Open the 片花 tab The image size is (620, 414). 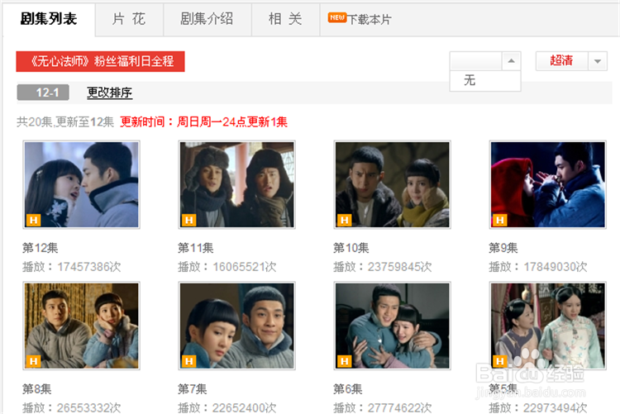129,19
